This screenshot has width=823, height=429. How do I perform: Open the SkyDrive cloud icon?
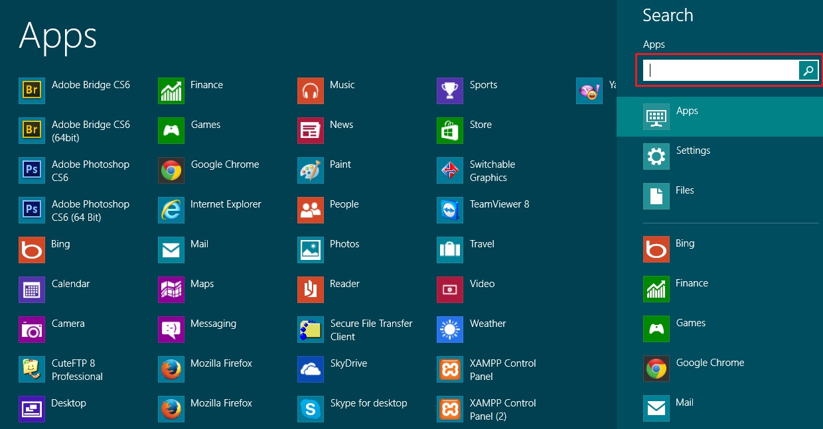point(311,369)
